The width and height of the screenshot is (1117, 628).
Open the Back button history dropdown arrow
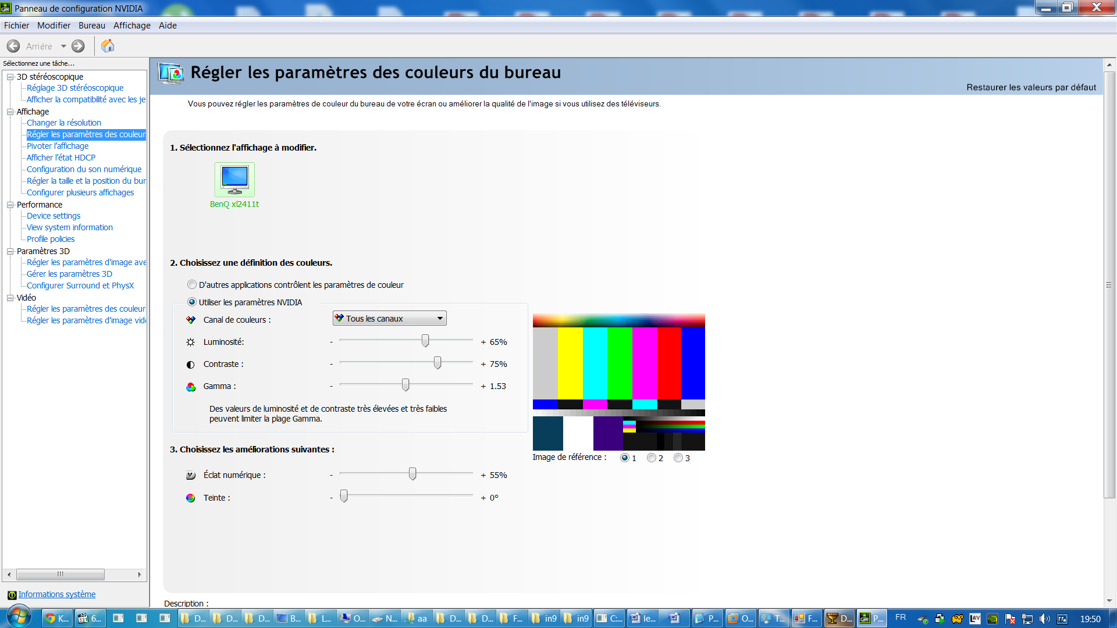(63, 46)
